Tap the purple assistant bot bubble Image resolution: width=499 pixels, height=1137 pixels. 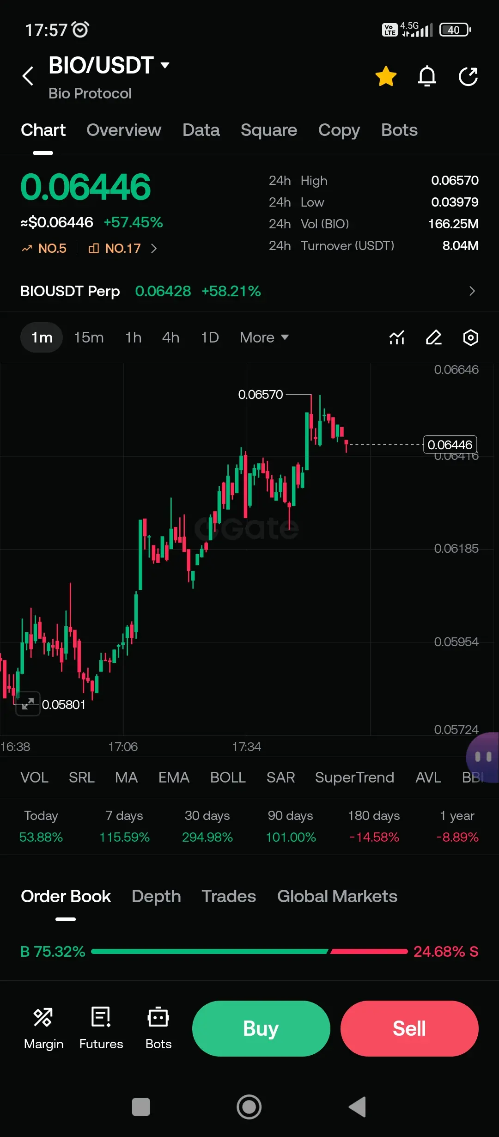pyautogui.click(x=483, y=757)
